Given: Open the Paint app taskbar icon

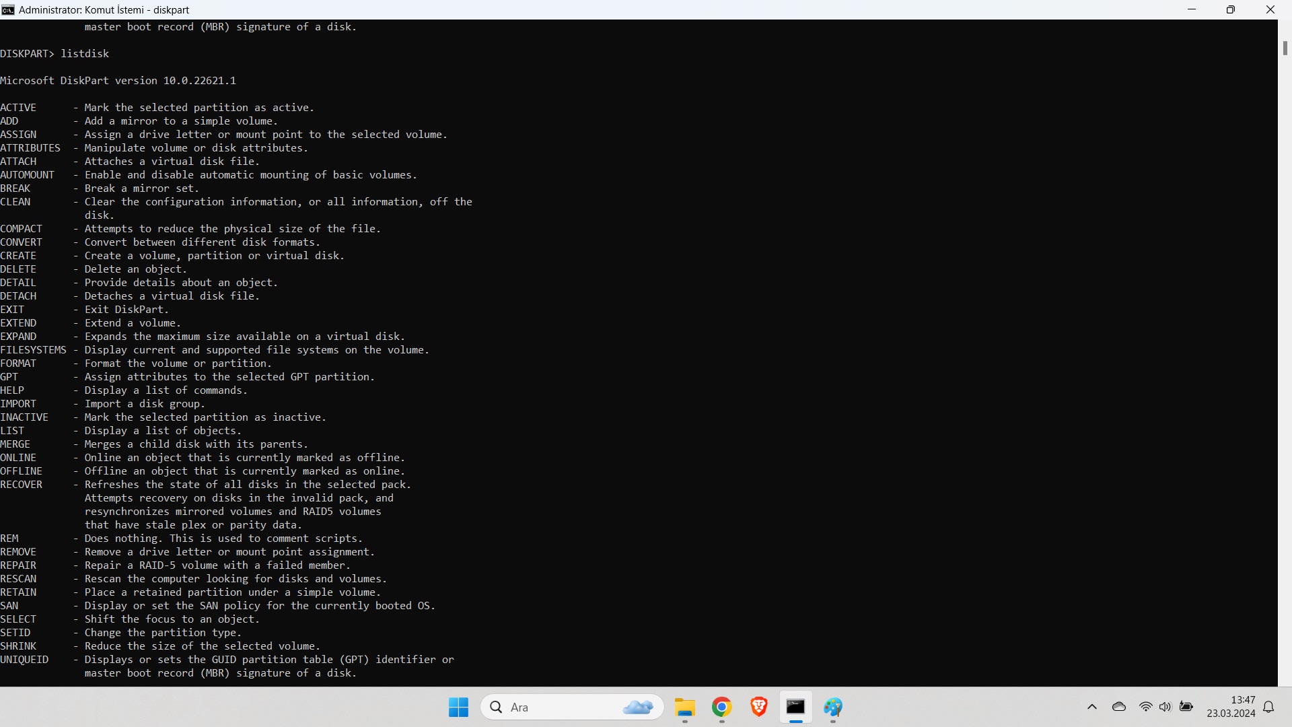Looking at the screenshot, I should tap(833, 707).
